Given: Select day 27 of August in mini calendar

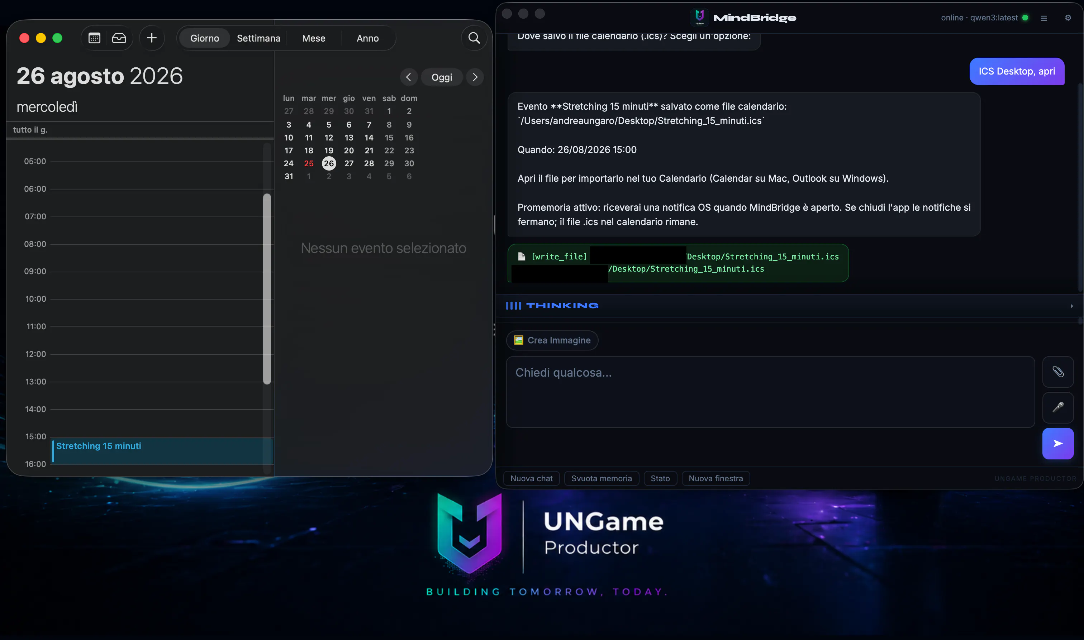Looking at the screenshot, I should point(348,163).
